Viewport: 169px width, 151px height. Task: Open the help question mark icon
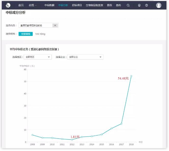pos(147,5)
